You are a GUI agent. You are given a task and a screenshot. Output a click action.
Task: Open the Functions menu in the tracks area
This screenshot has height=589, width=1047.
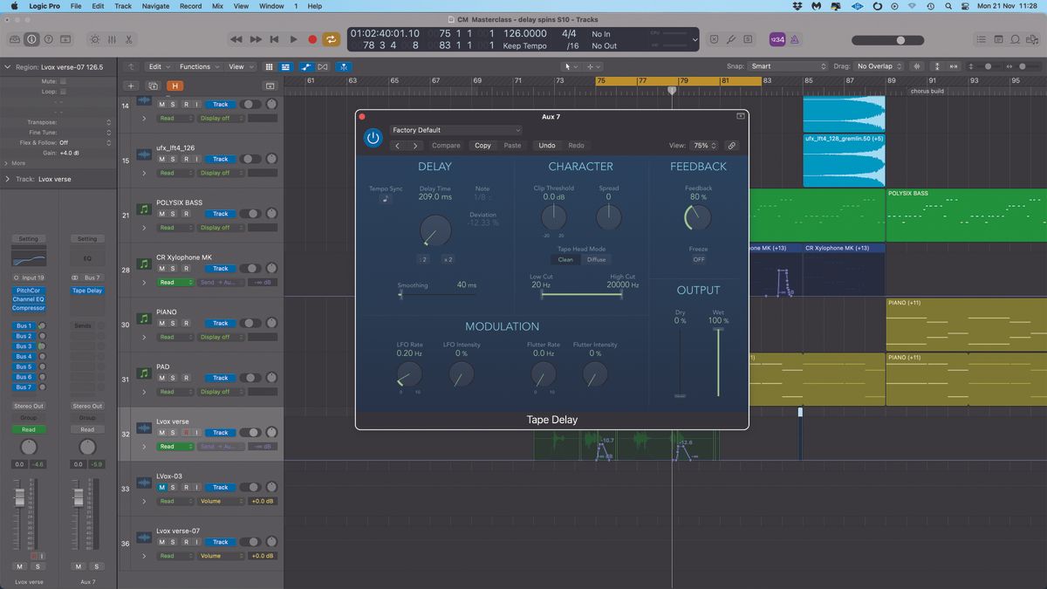point(197,65)
